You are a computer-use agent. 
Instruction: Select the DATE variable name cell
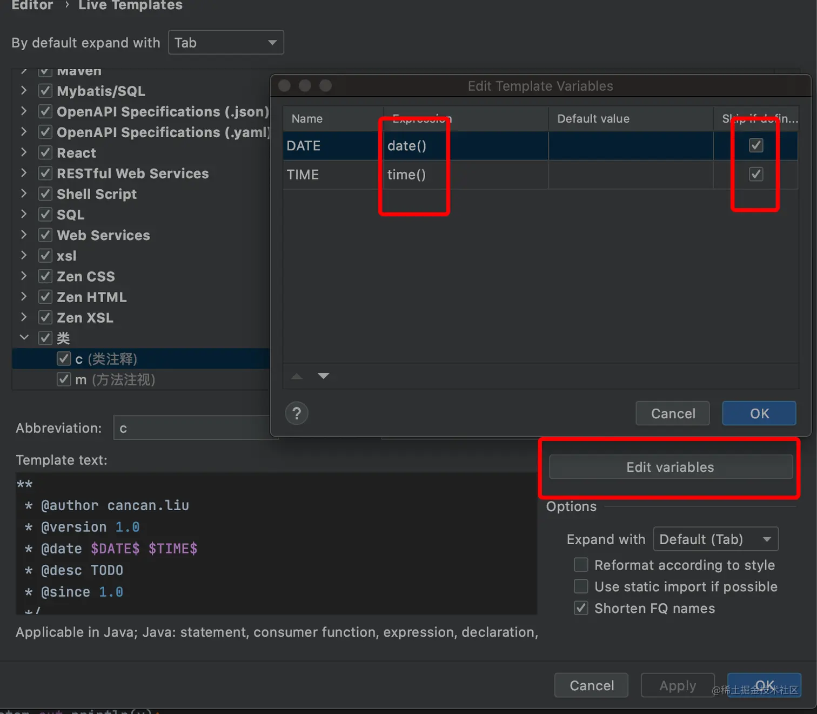[333, 145]
